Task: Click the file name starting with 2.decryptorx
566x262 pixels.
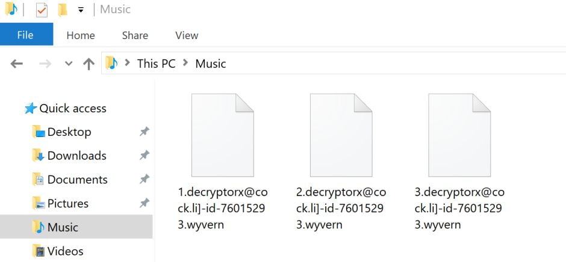Action: tap(341, 209)
